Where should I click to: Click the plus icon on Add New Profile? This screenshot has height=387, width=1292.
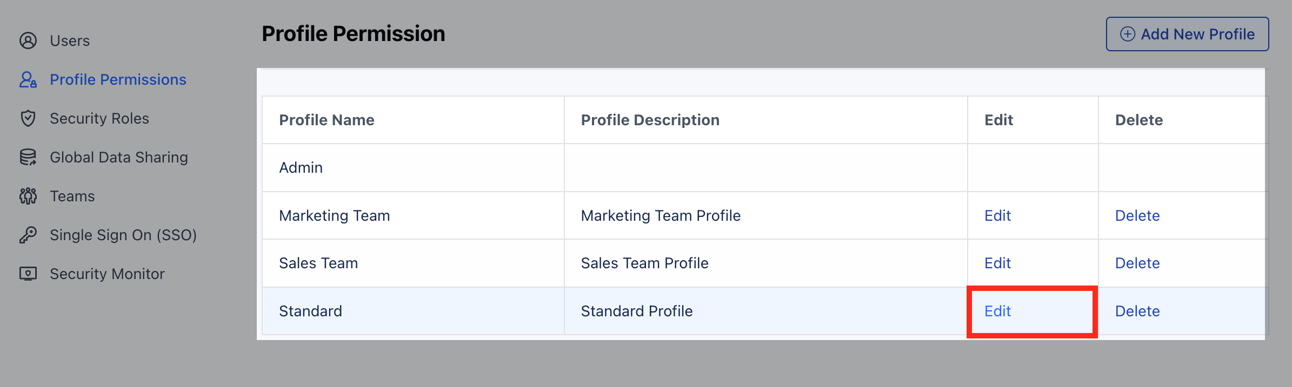click(1127, 34)
